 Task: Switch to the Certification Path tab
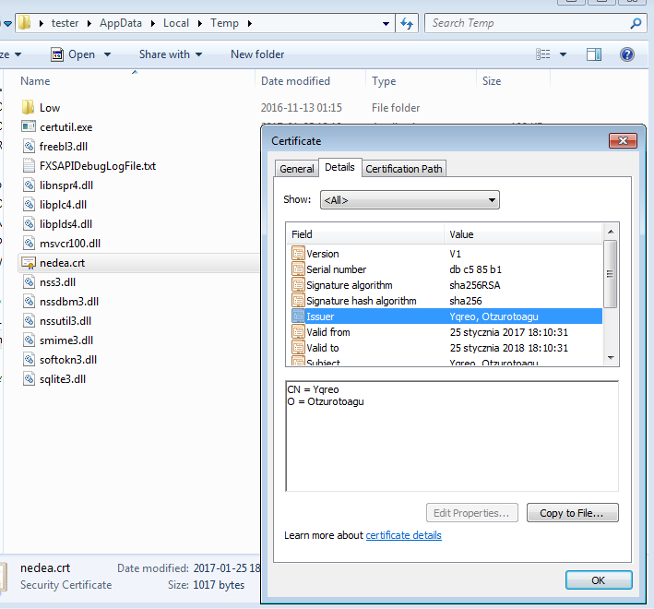pos(404,169)
